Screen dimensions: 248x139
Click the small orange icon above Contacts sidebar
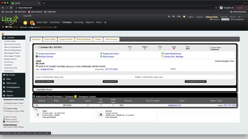coord(3,34)
